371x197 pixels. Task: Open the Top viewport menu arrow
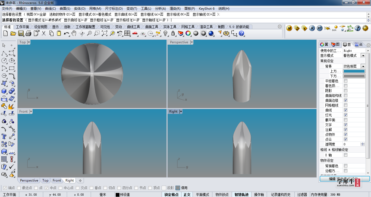pos(29,42)
